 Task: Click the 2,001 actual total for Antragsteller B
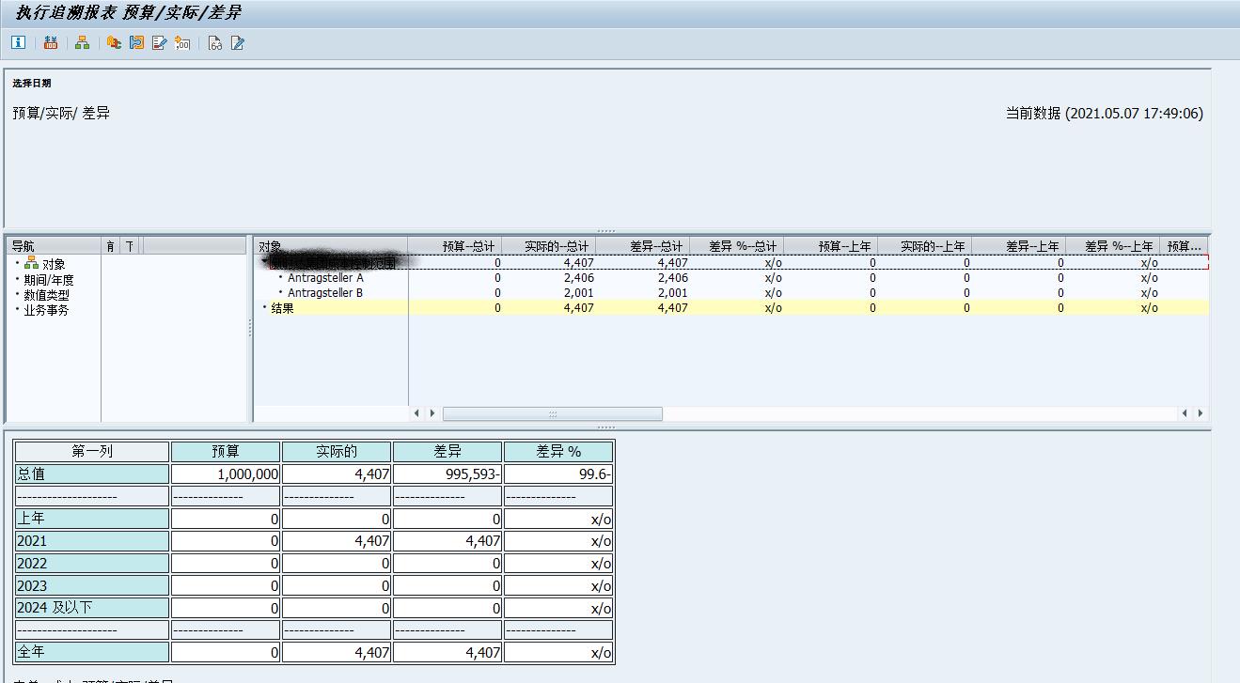tap(578, 293)
